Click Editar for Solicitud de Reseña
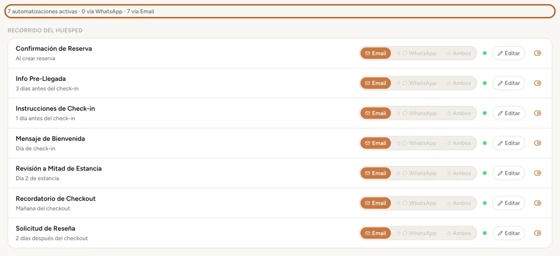 click(x=509, y=233)
